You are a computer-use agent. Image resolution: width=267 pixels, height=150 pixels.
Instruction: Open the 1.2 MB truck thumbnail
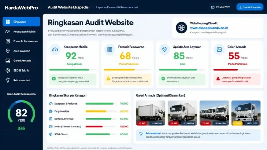coord(151,113)
